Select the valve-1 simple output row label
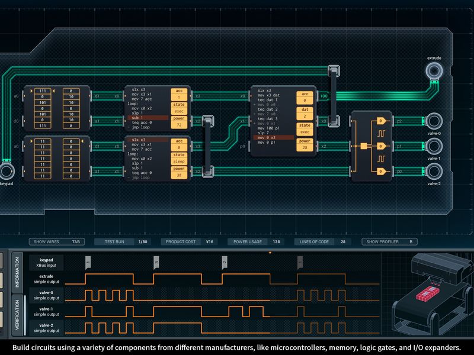Screen dimensions: 474x355 coord(46,312)
